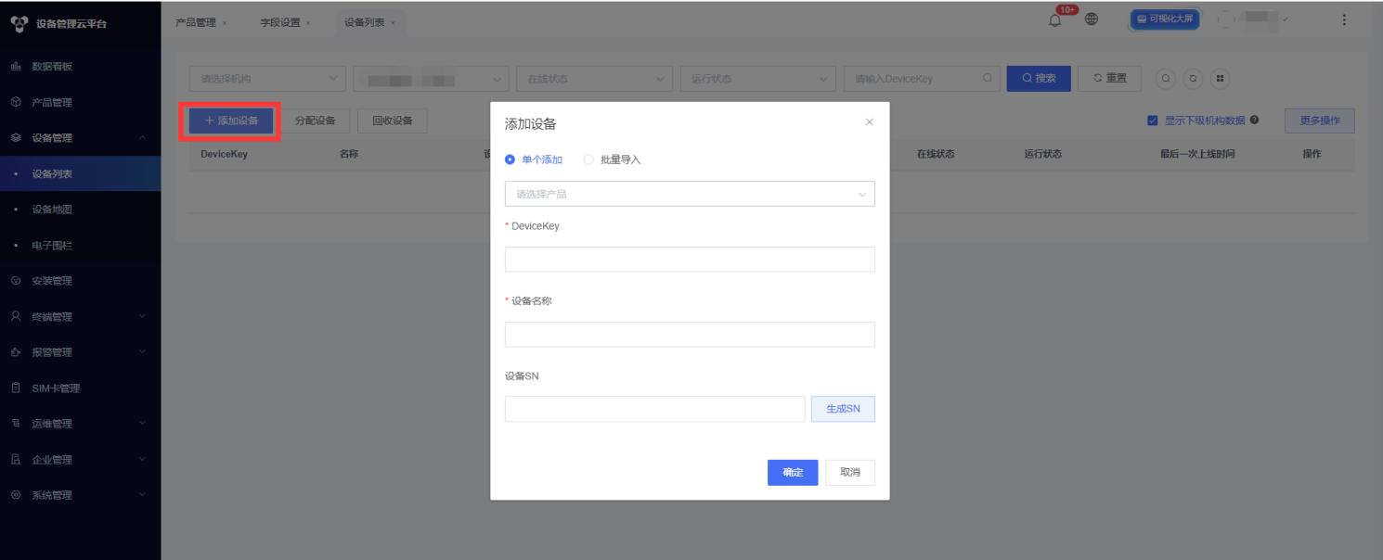The width and height of the screenshot is (1383, 560).
Task: Cancel dialog with 取消 button
Action: [850, 472]
